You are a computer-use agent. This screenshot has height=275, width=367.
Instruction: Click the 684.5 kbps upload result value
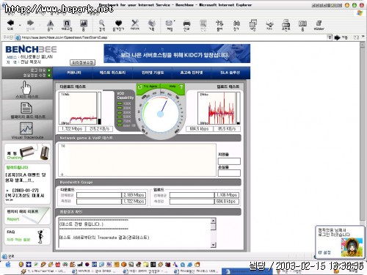tap(199, 128)
